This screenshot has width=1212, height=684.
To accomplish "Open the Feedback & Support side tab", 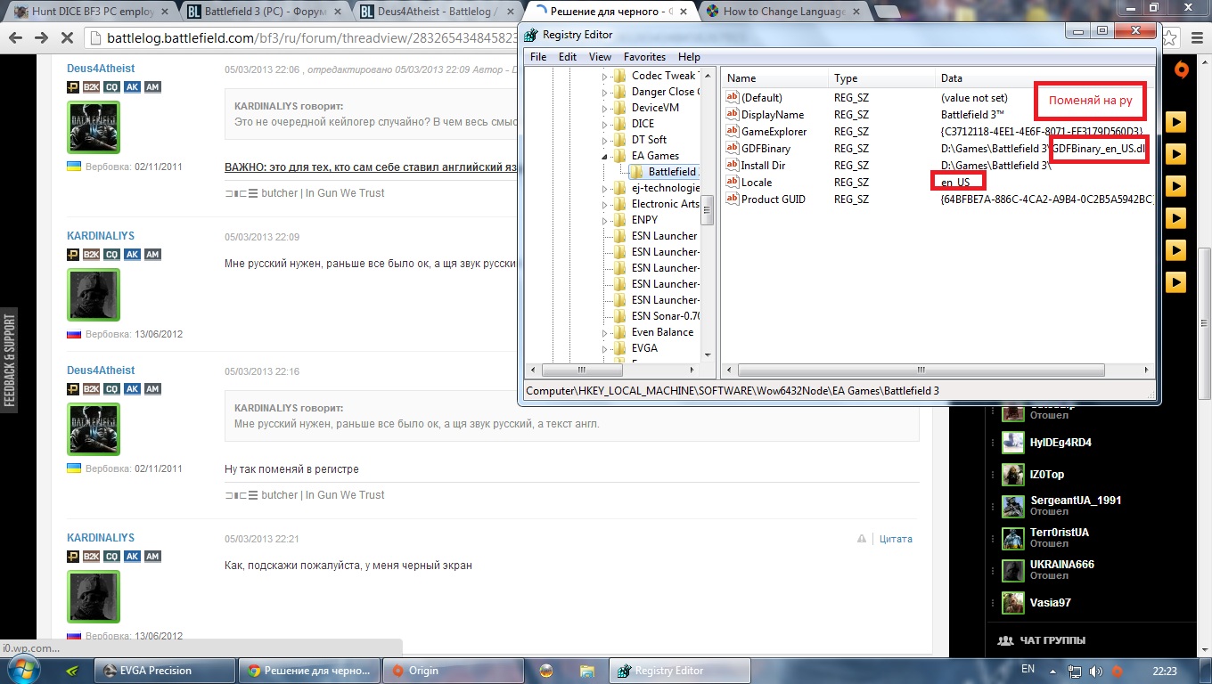I will click(10, 360).
